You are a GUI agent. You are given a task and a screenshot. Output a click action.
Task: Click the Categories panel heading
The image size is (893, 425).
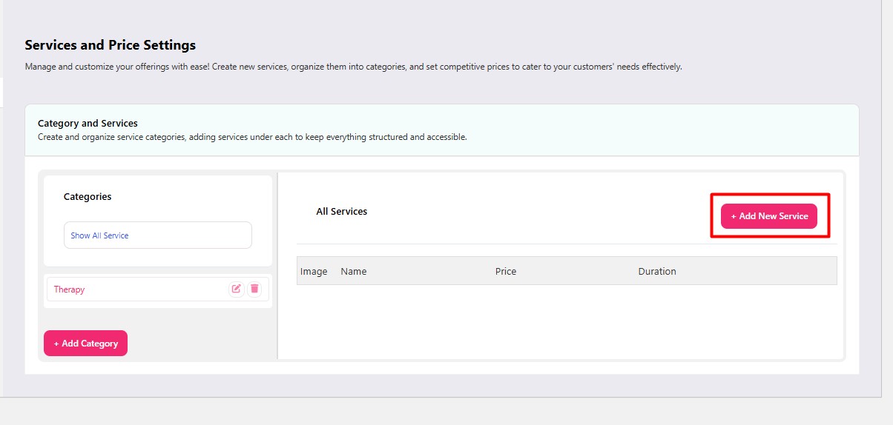pyautogui.click(x=88, y=197)
